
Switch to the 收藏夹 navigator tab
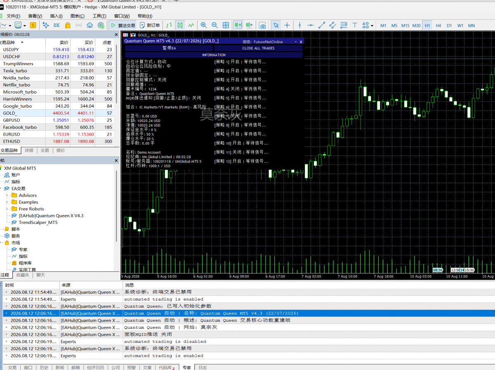[22, 275]
